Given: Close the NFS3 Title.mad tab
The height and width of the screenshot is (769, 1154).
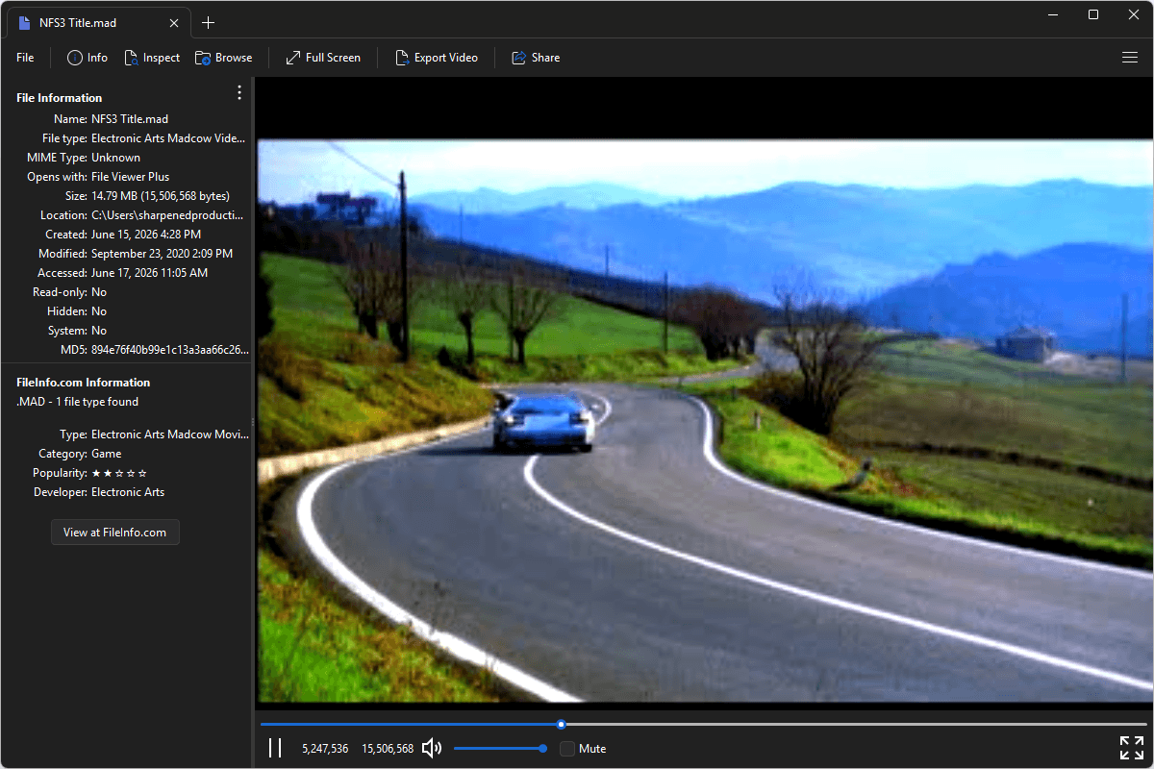Looking at the screenshot, I should (172, 23).
